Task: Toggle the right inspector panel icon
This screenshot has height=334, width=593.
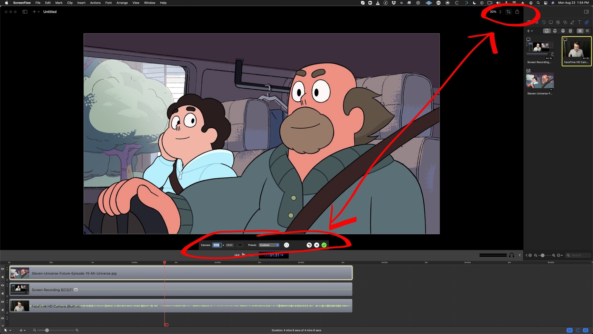Action: (x=586, y=12)
